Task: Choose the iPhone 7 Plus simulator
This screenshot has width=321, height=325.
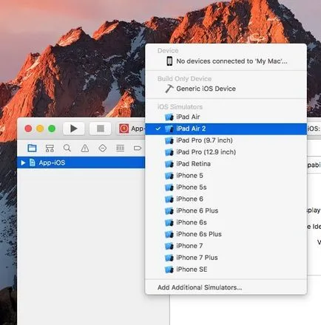Action: click(226, 258)
